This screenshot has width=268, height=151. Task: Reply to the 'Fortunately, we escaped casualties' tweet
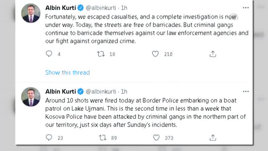click(x=49, y=54)
